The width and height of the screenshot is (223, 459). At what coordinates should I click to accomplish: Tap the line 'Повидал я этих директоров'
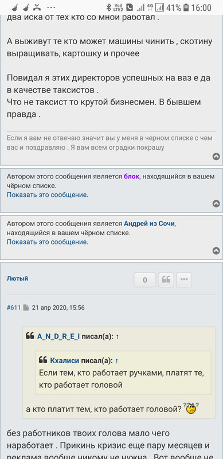(108, 78)
